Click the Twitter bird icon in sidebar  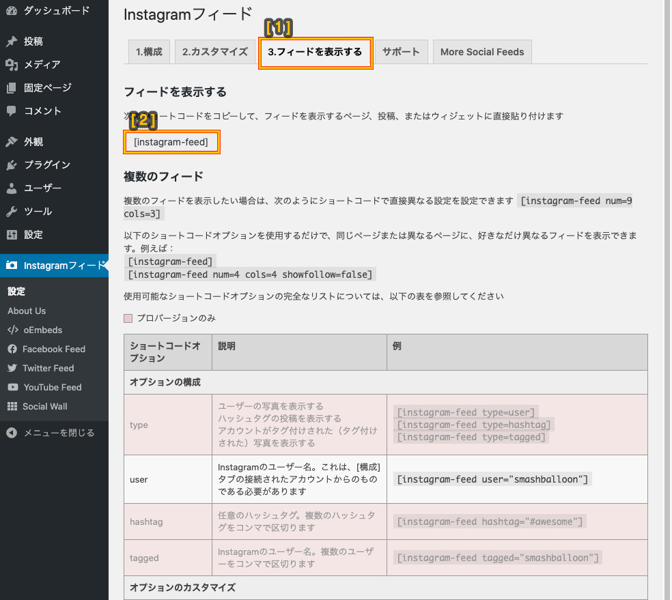(12, 368)
